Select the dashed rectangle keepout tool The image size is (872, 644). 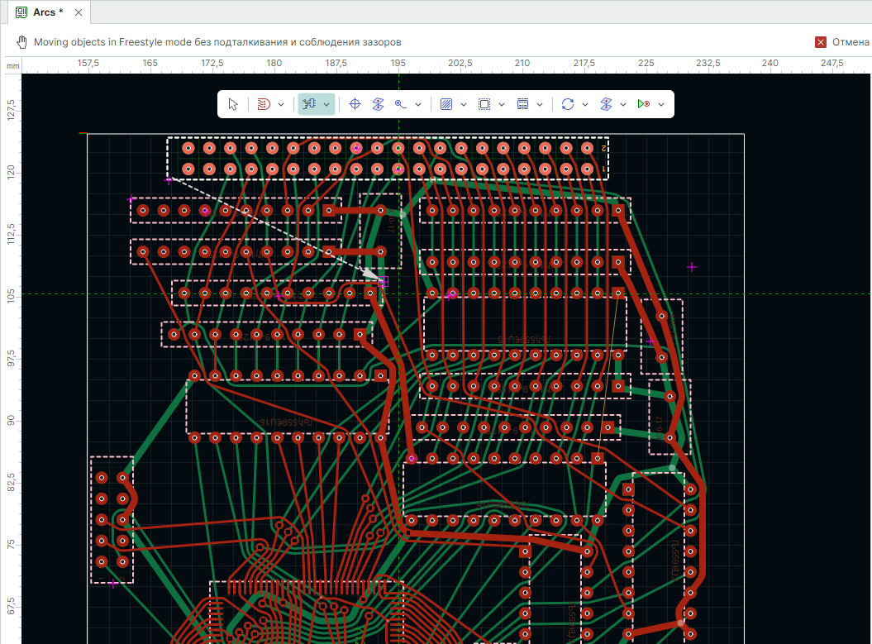pyautogui.click(x=522, y=104)
